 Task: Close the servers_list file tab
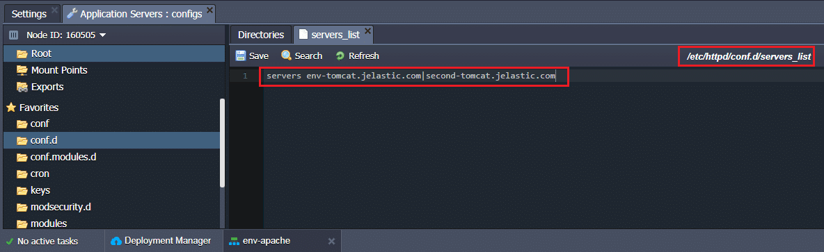coord(368,31)
